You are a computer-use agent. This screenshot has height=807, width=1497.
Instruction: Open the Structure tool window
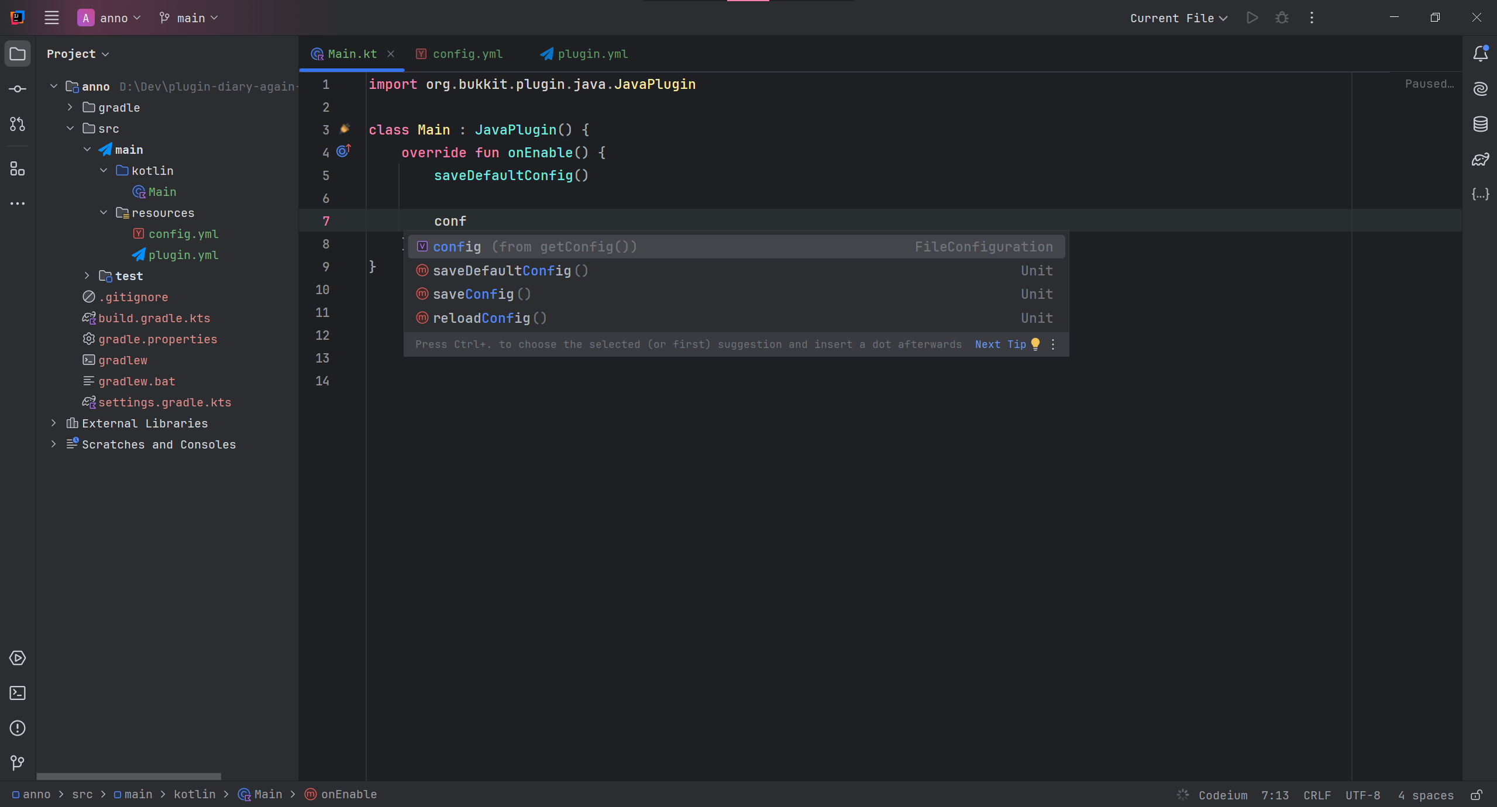[17, 170]
